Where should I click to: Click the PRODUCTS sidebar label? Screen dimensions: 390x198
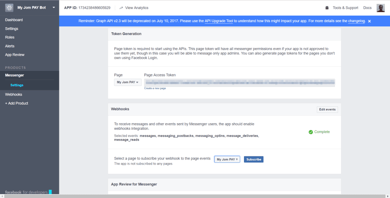pos(16,67)
